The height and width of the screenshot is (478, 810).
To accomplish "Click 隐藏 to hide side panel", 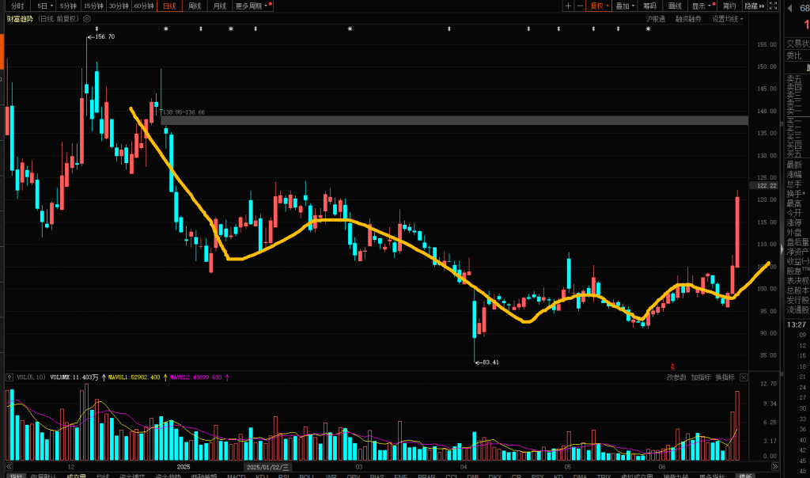I will point(754,6).
